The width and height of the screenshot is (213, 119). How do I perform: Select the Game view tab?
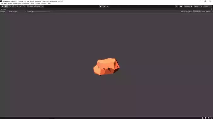click(4, 9)
